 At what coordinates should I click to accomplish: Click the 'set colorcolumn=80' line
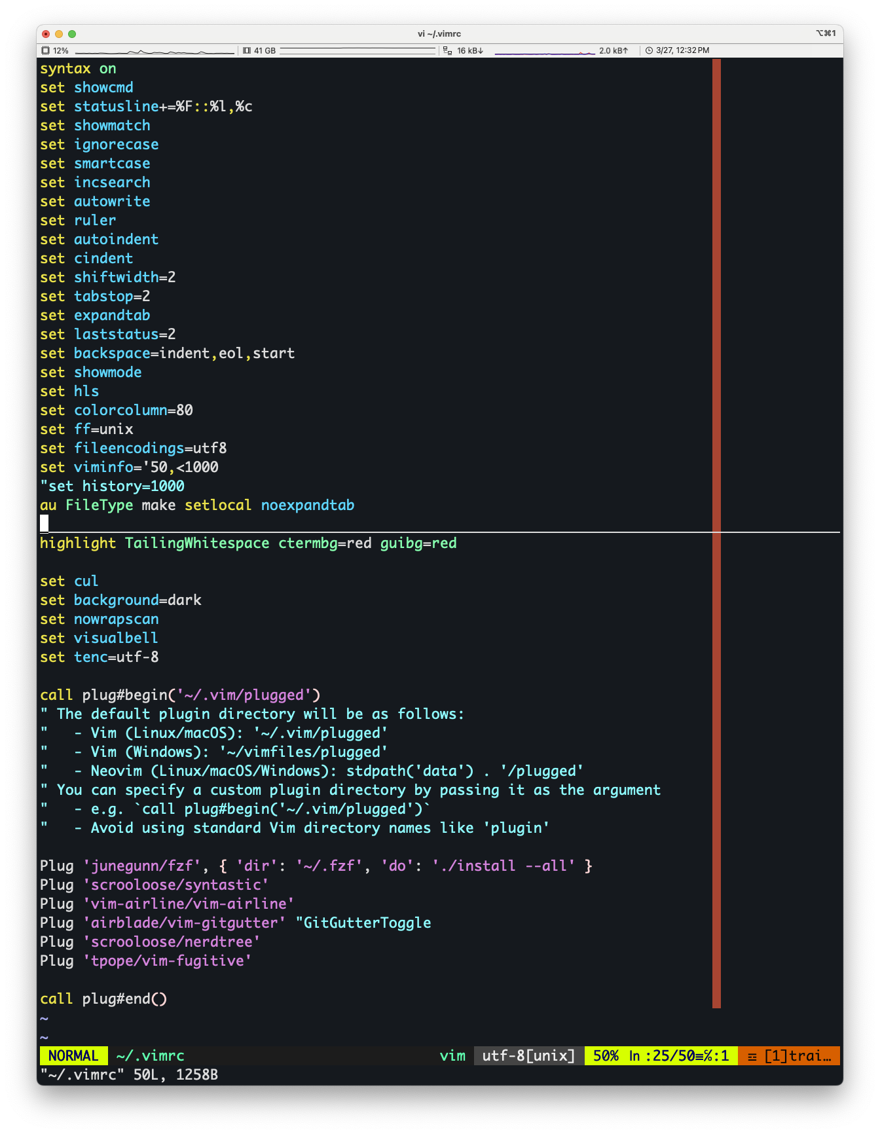(117, 411)
